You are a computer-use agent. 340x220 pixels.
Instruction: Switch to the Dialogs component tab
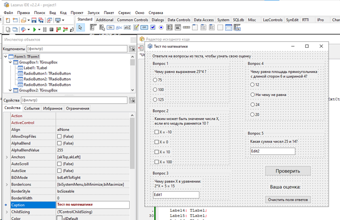(157, 20)
